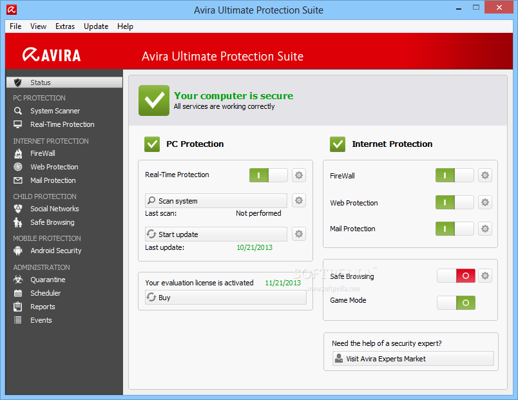This screenshot has height=400, width=518.
Task: Open System Scanner from sidebar
Action: pos(55,111)
